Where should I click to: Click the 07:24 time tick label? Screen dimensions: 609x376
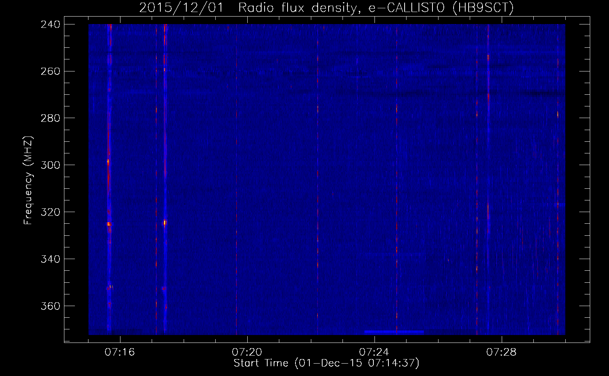pos(374,352)
